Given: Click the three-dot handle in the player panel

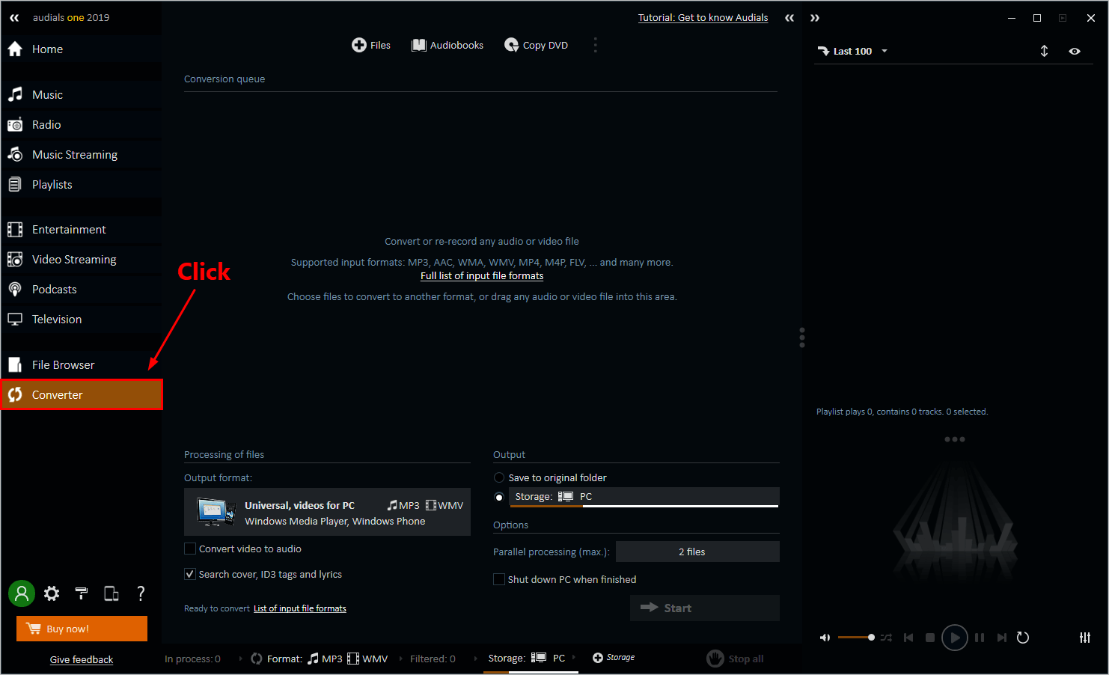Looking at the screenshot, I should 955,439.
